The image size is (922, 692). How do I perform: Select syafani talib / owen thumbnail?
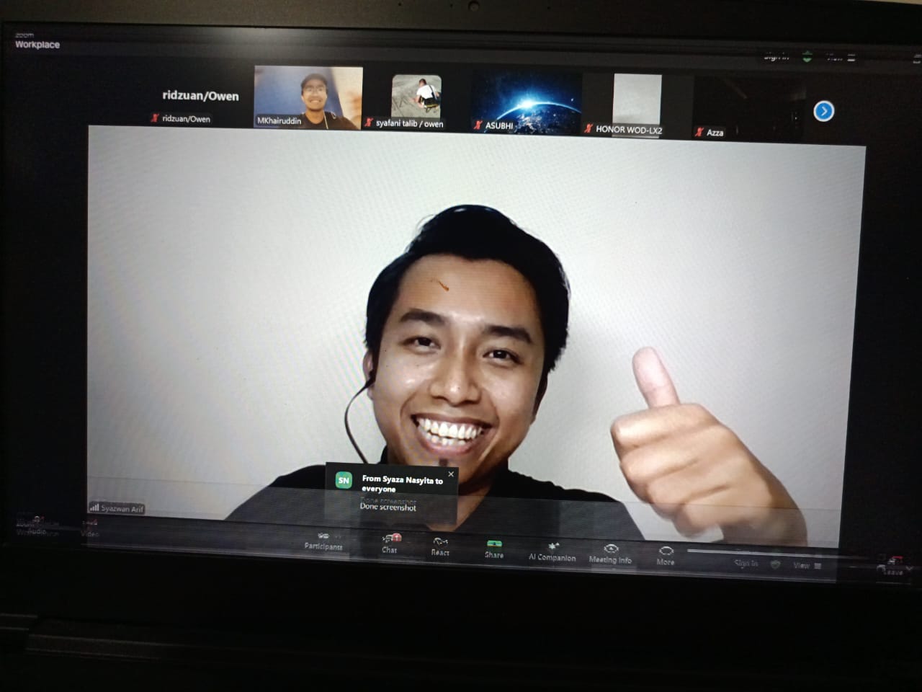pos(416,99)
